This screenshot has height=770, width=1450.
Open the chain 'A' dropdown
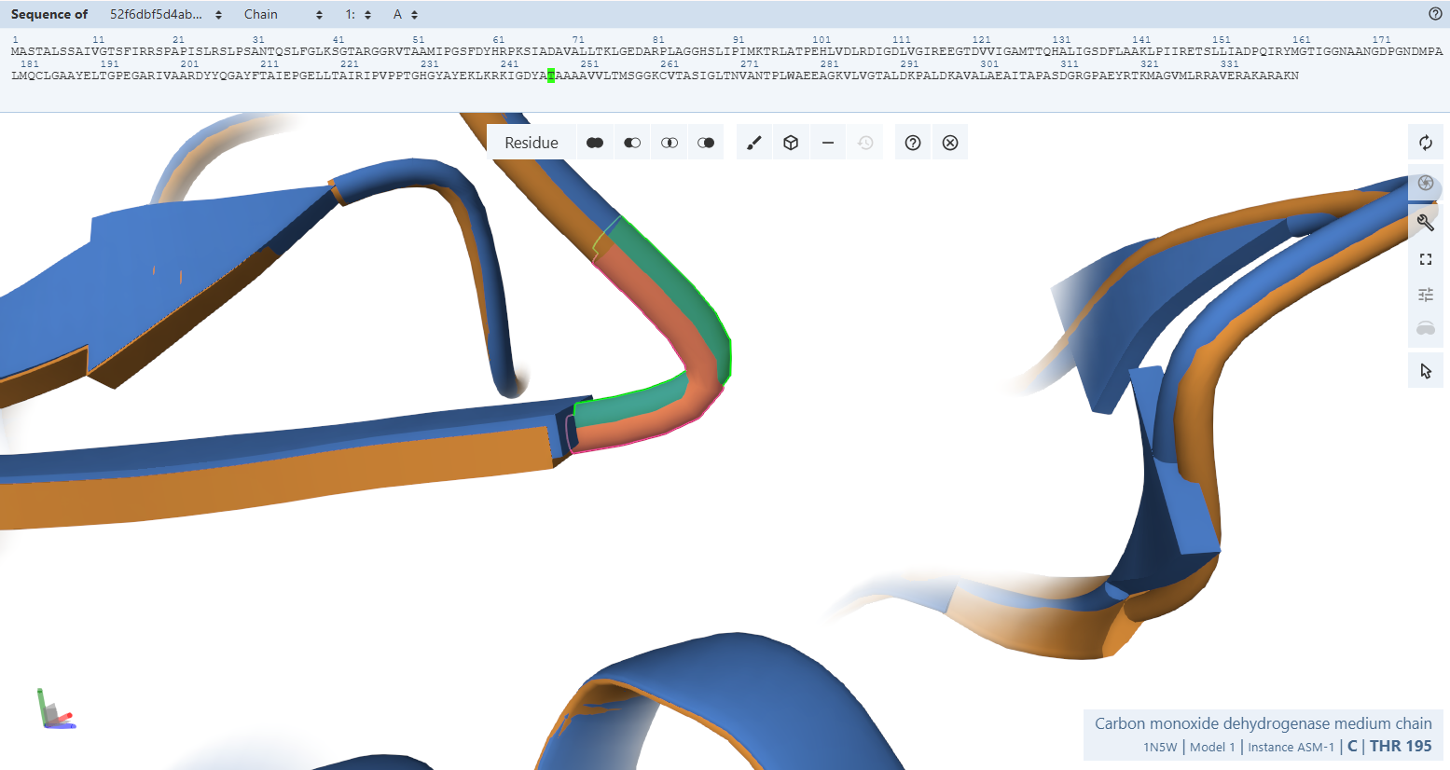pyautogui.click(x=406, y=14)
